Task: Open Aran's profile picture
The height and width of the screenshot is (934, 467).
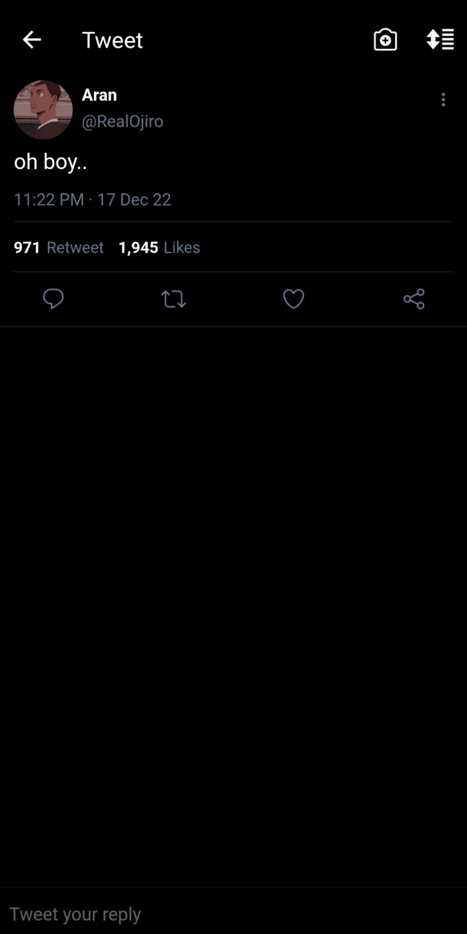Action: (43, 110)
